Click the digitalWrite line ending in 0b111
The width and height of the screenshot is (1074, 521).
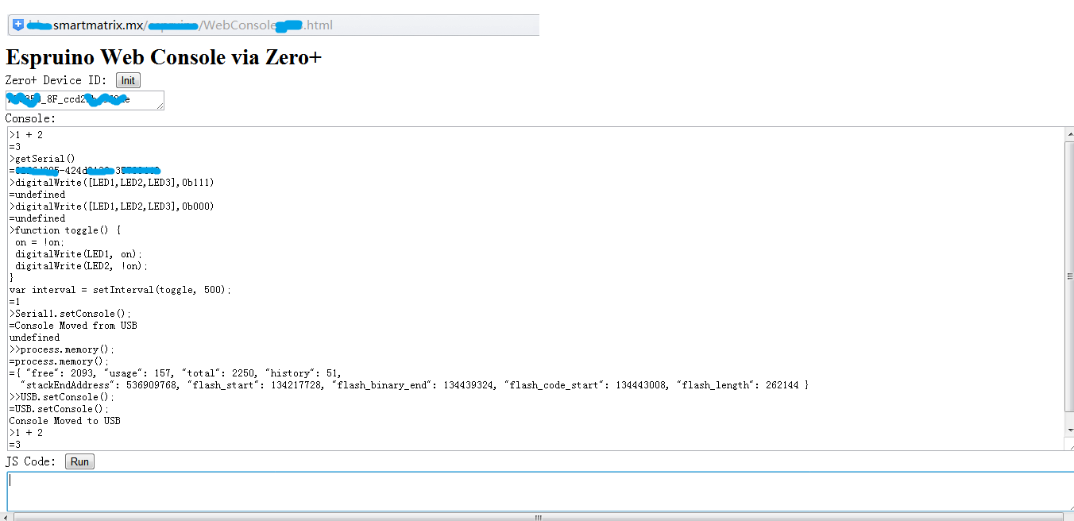coord(112,183)
